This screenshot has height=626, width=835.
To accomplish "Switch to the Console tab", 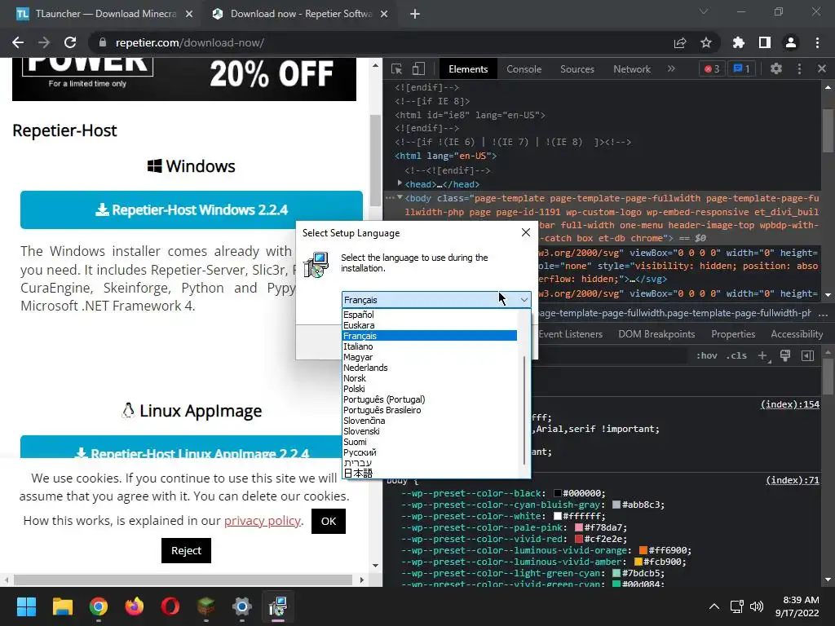I will pos(524,69).
